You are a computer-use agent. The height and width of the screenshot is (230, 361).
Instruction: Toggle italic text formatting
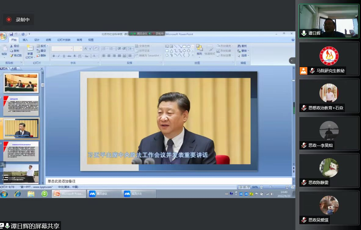[59, 56]
